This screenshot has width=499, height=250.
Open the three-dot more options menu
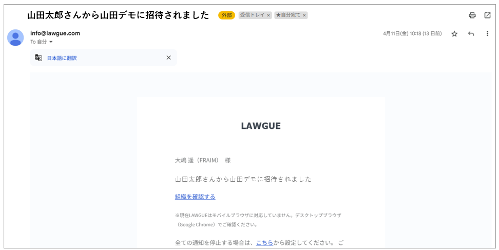pyautogui.click(x=487, y=34)
